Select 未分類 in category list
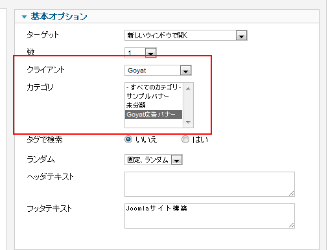 (154, 106)
